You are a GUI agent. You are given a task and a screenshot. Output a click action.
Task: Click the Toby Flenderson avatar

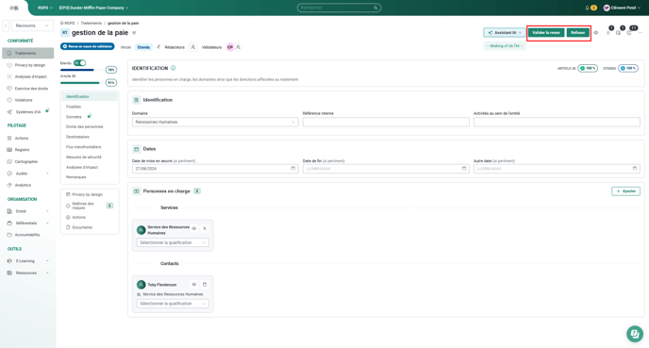pyautogui.click(x=141, y=285)
